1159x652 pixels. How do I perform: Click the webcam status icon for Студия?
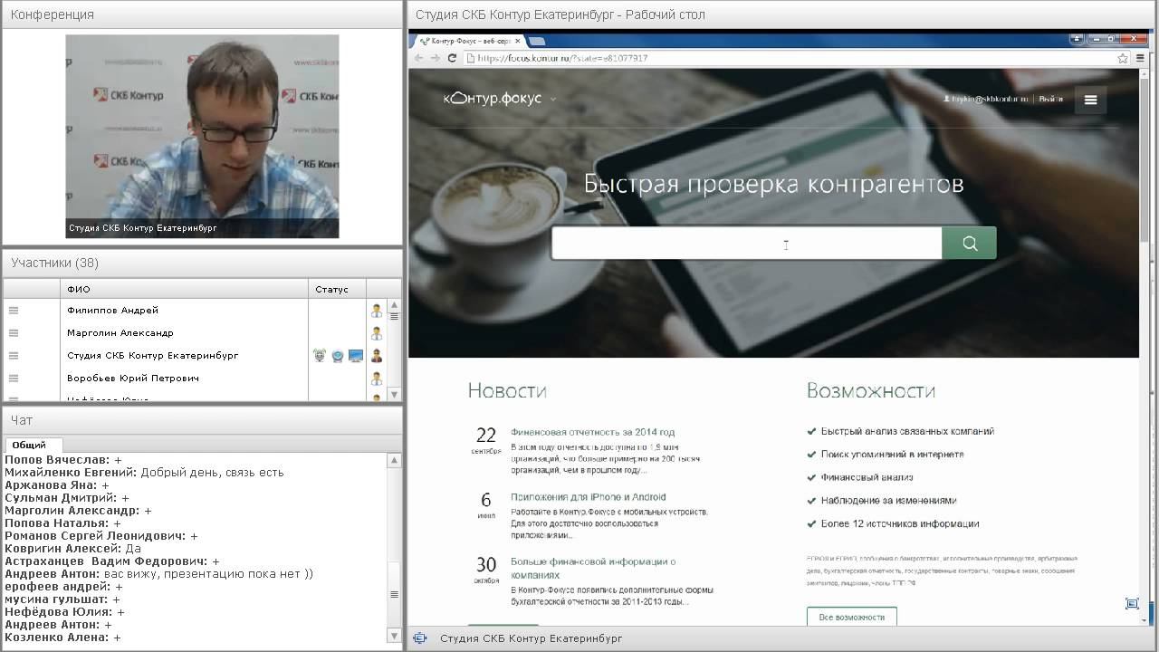coord(338,356)
